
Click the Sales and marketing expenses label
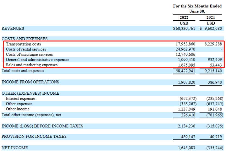coord(32,65)
